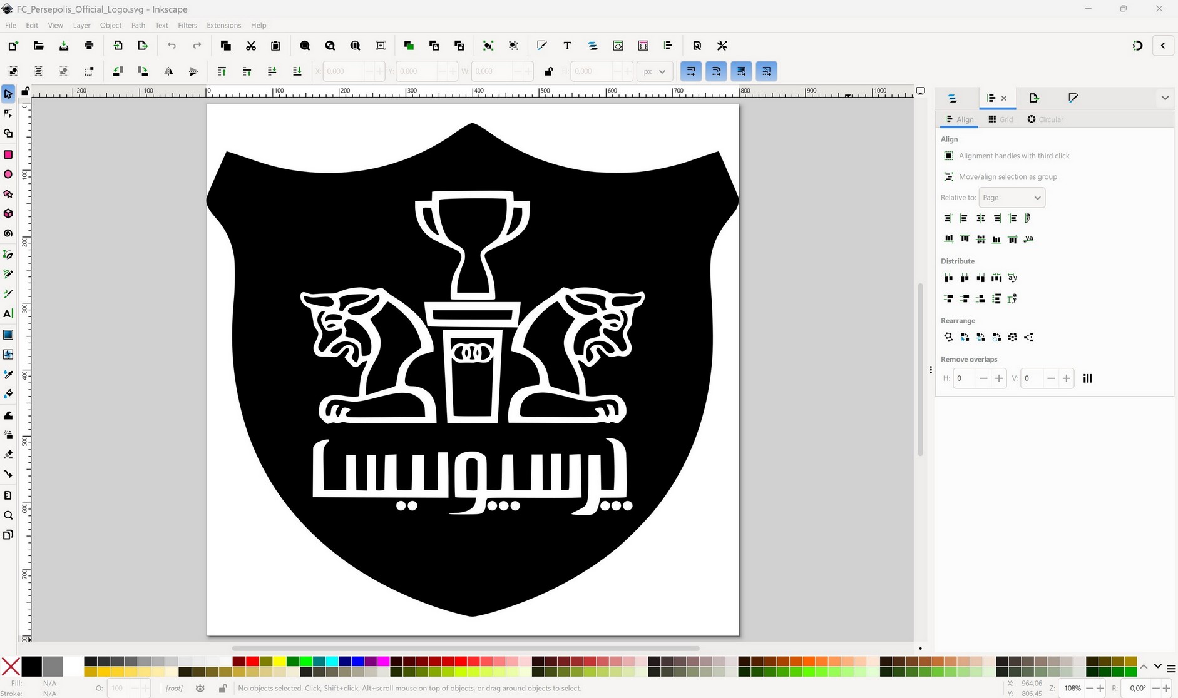This screenshot has height=698, width=1178.
Task: Undo the last action
Action: 172,46
